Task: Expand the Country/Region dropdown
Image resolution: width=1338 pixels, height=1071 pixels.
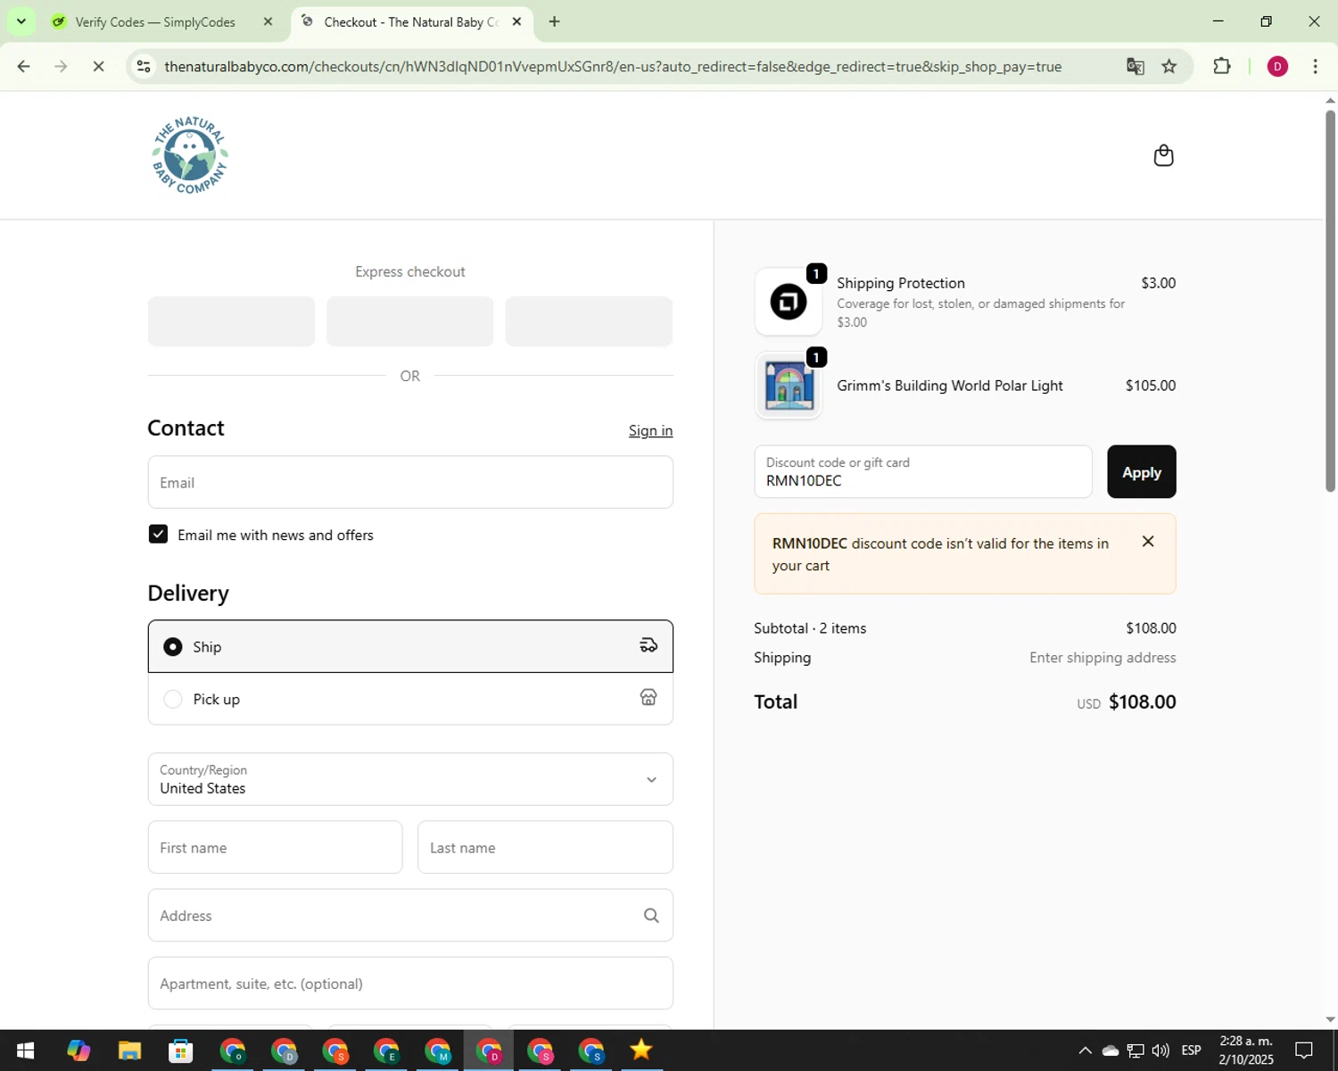Action: 410,779
